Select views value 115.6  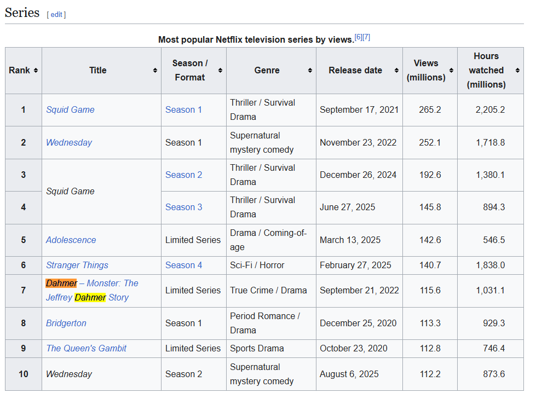(430, 291)
